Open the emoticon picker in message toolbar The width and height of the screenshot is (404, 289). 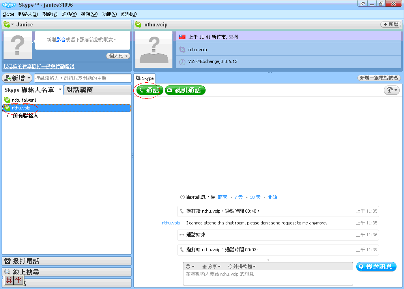tap(190, 267)
